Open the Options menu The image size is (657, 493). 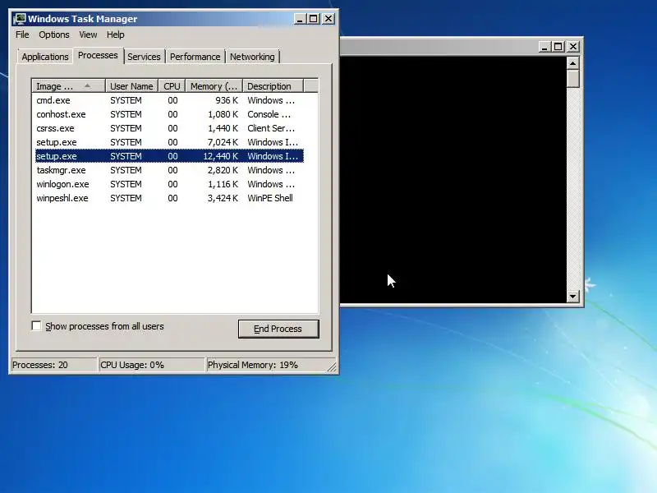pos(54,35)
